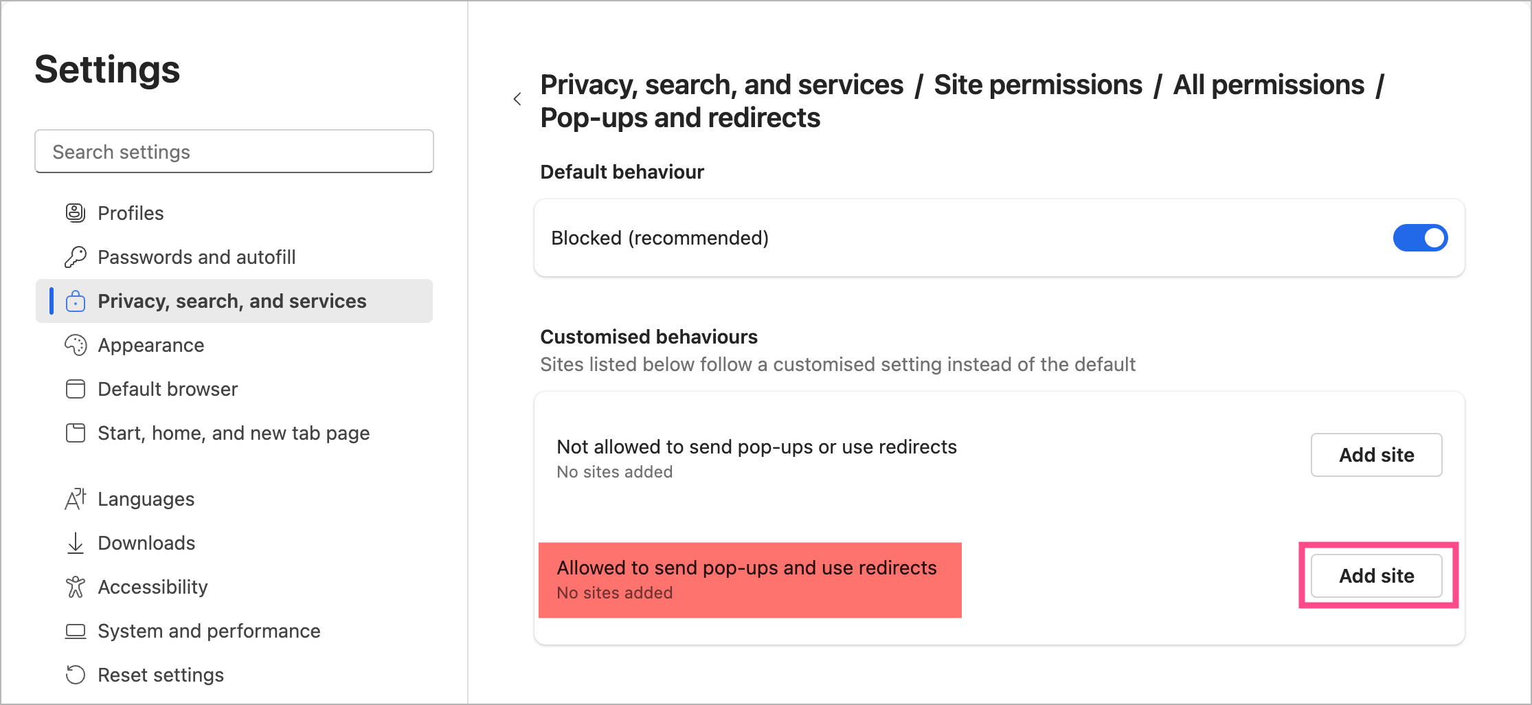Click the Start, home, and new tab icon
1532x705 pixels.
76,433
